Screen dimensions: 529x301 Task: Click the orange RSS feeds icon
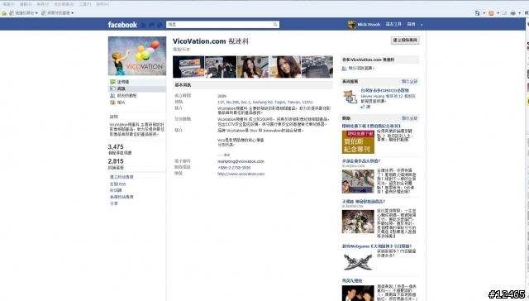tap(491, 13)
